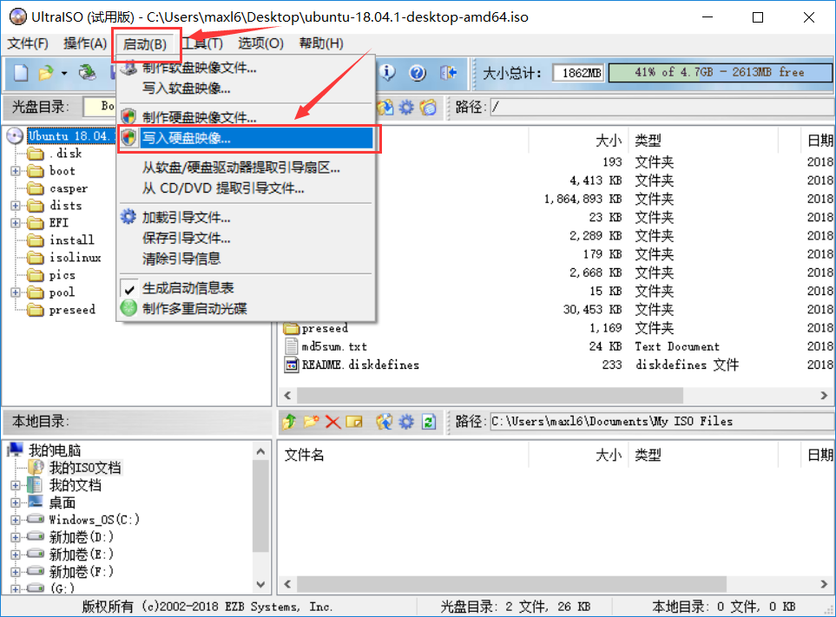Screen dimensions: 836x617
Task: Click local add-to-project icon with arrow
Action: click(x=384, y=422)
